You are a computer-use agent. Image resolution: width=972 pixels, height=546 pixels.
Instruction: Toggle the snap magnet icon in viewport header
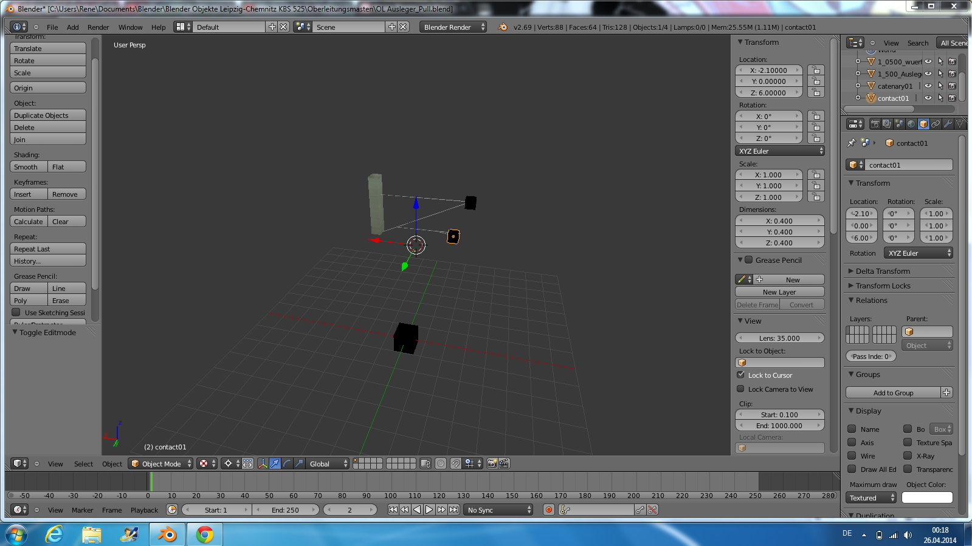tap(455, 463)
